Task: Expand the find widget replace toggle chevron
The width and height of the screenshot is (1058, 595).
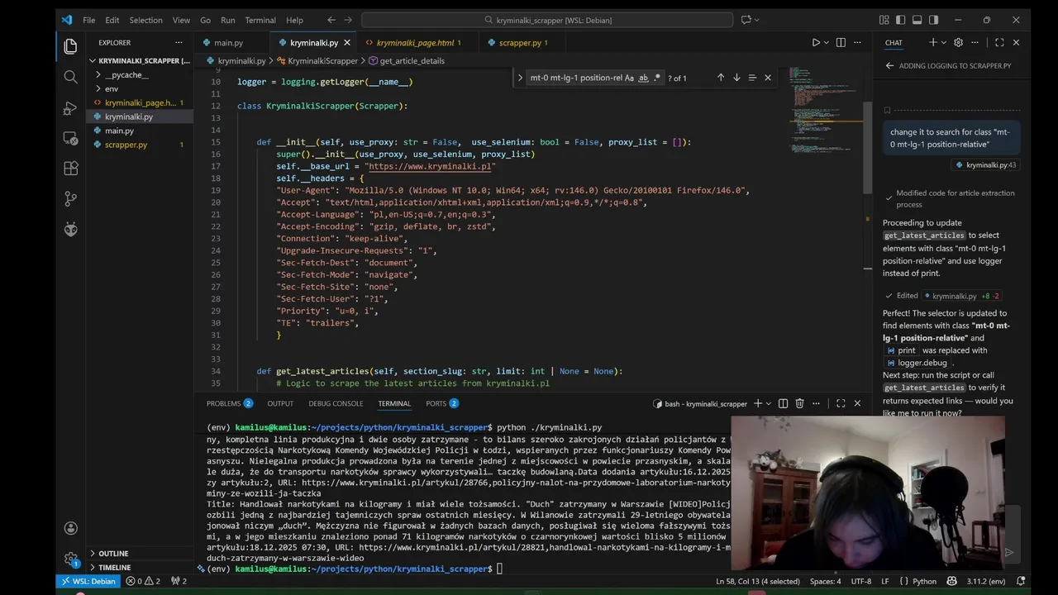Action: point(520,78)
